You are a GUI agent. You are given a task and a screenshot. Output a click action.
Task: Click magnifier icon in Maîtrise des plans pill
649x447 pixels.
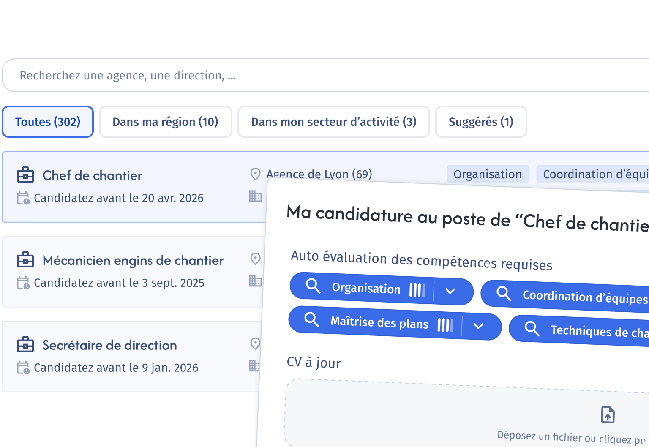pos(312,319)
